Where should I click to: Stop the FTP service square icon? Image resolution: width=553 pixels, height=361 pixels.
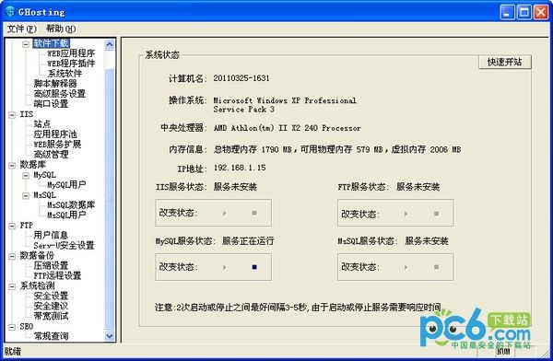pyautogui.click(x=437, y=214)
